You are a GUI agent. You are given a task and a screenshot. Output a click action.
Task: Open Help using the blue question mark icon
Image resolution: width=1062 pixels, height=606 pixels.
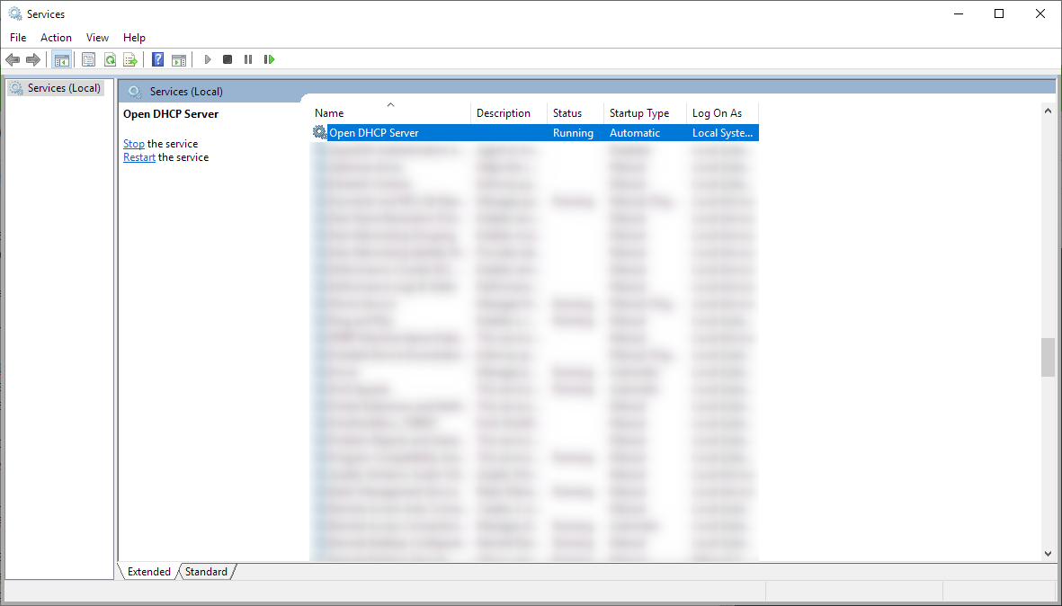[x=157, y=59]
